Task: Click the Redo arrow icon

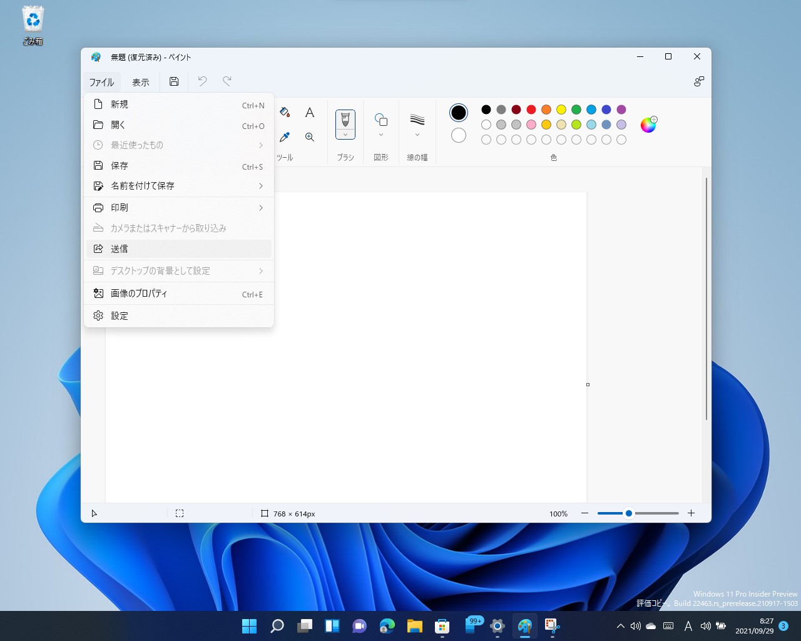Action: pos(227,81)
